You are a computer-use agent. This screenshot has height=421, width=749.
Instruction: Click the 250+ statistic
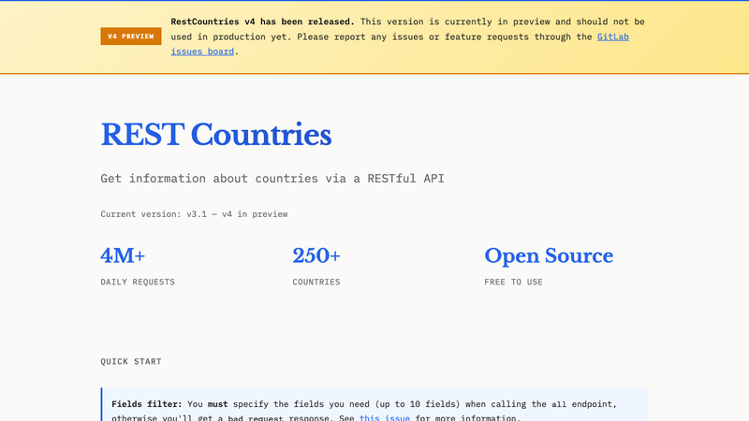click(316, 255)
